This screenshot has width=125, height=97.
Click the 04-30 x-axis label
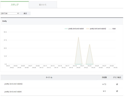[x=115, y=68]
